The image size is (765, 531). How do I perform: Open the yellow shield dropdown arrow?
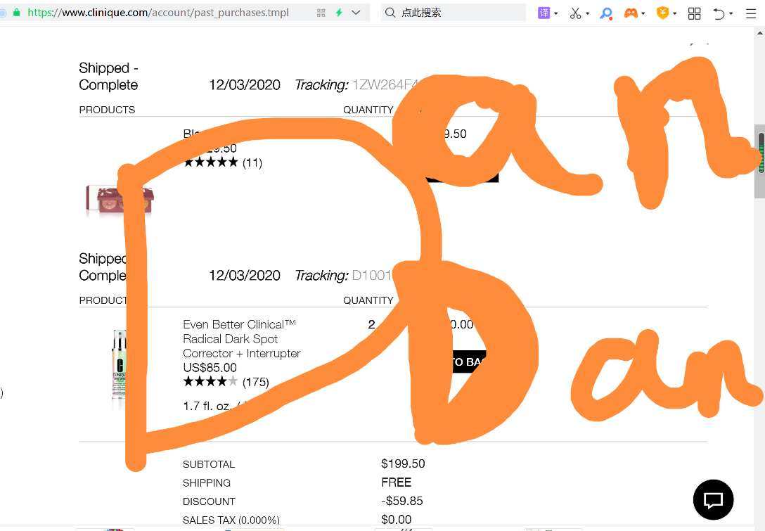675,13
